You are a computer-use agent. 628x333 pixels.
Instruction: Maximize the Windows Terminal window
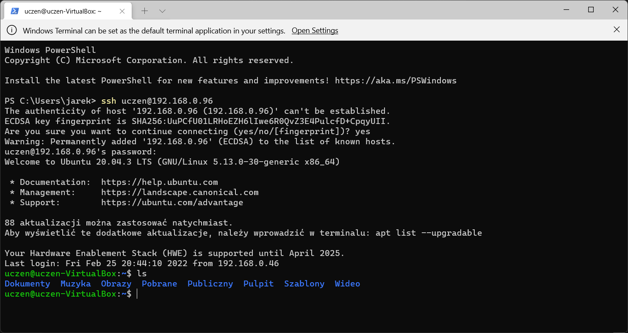(591, 10)
